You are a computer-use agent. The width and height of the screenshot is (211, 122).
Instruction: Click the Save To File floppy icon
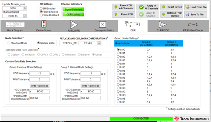[187, 14]
